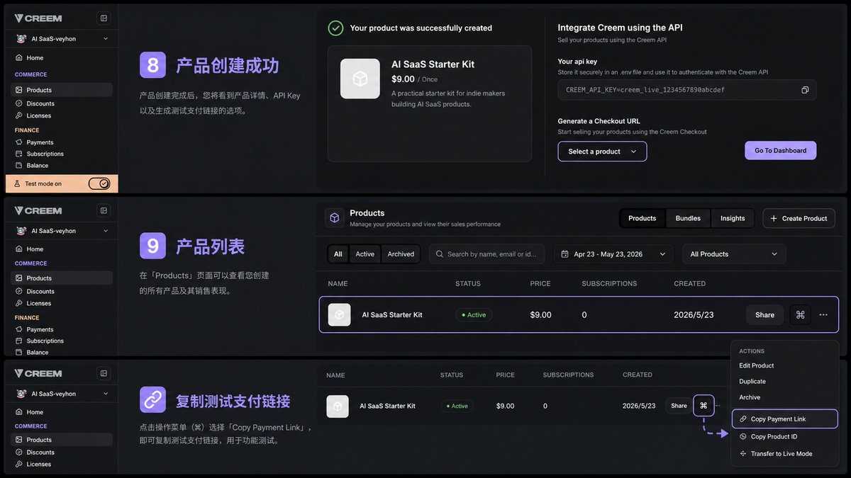Click the search by name, email or id field
851x478 pixels.
click(x=487, y=254)
